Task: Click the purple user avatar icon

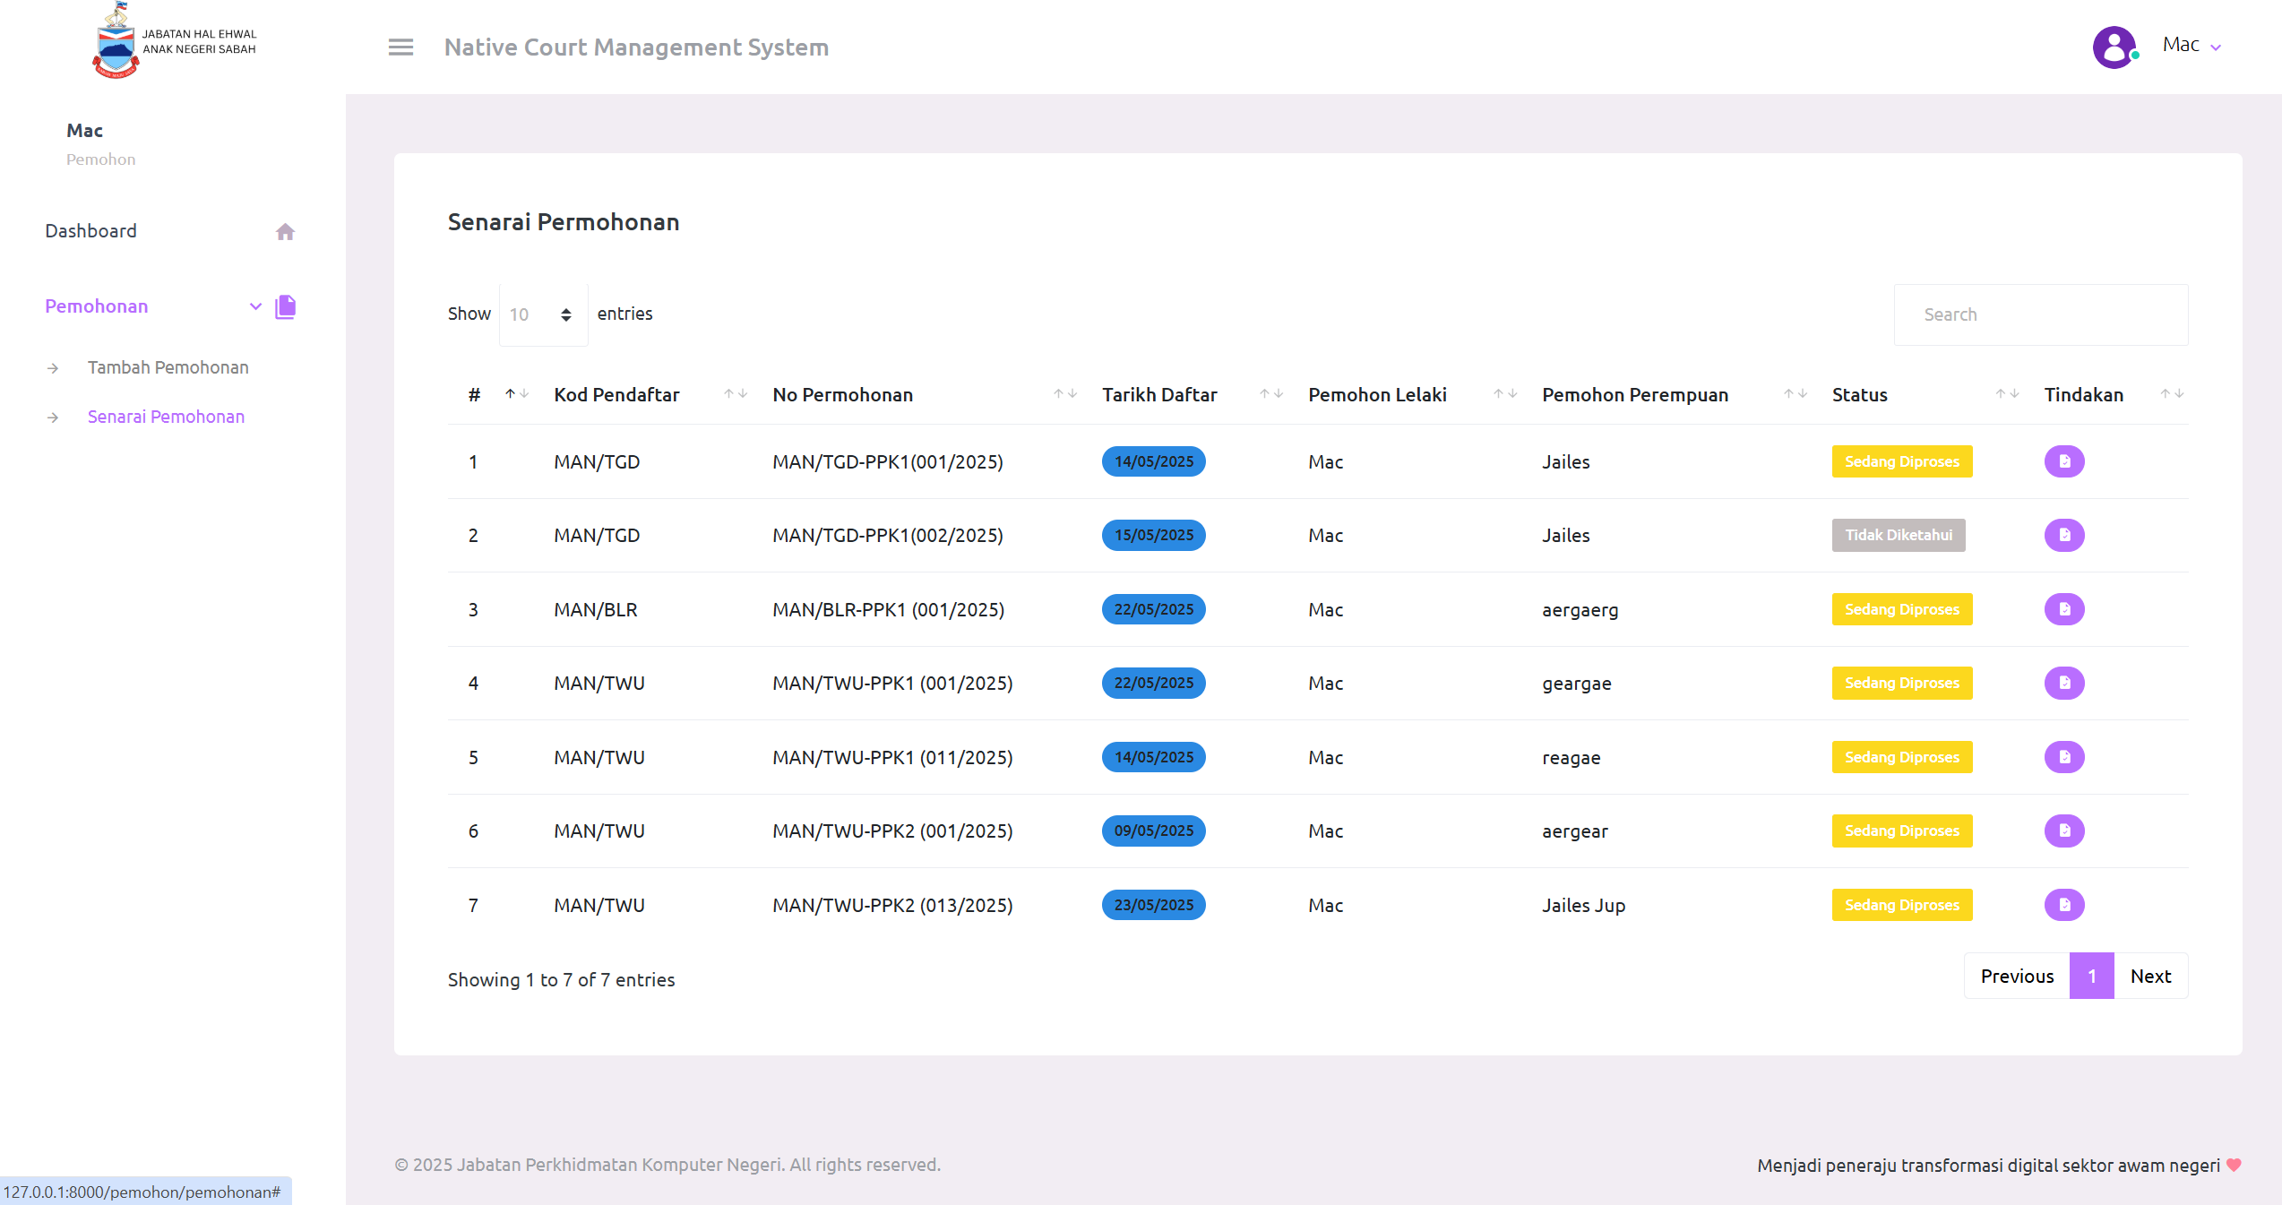Action: [x=2114, y=47]
